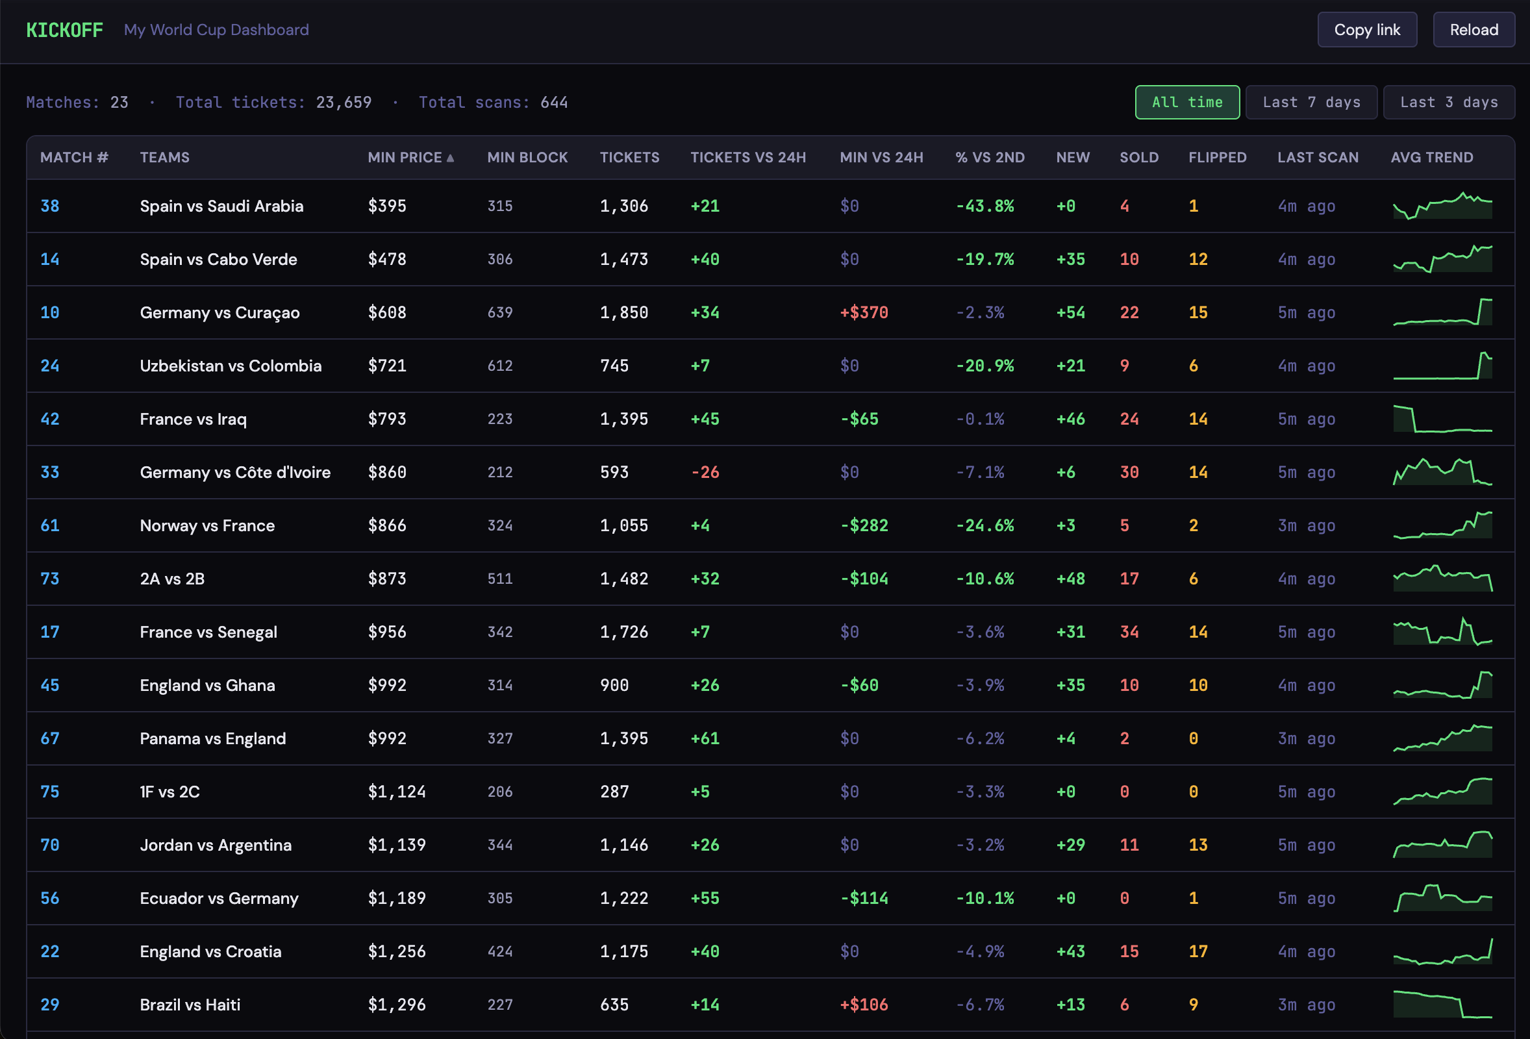Screen dimensions: 1530x1039
Task: Select the France vs Senegal row
Action: pos(208,631)
